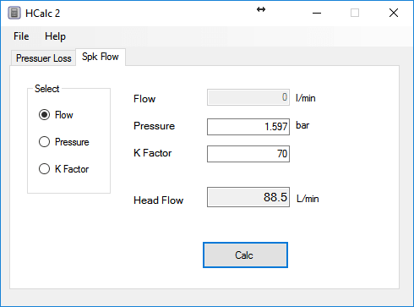Click the disabled Flow field showing 0
This screenshot has height=307, width=414.
[x=248, y=97]
